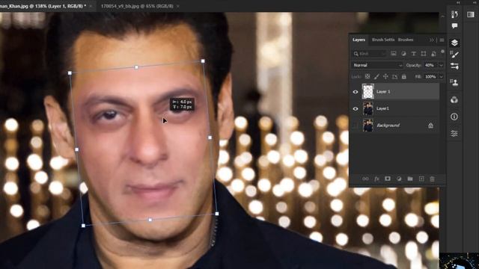Open the Brushes presets dock icon
Image resolution: width=479 pixels, height=269 pixels.
pyautogui.click(x=454, y=67)
